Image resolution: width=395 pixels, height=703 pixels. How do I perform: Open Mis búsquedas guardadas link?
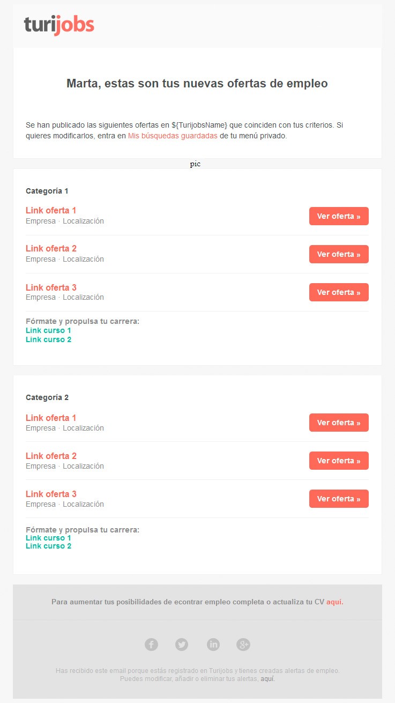tap(173, 136)
